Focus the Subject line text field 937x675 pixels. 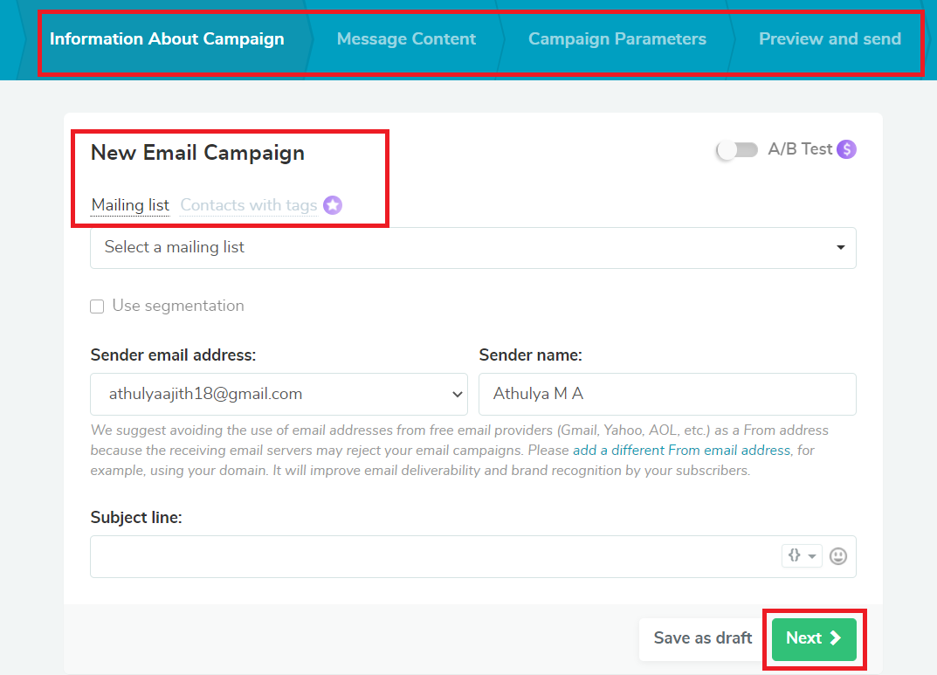click(x=432, y=556)
